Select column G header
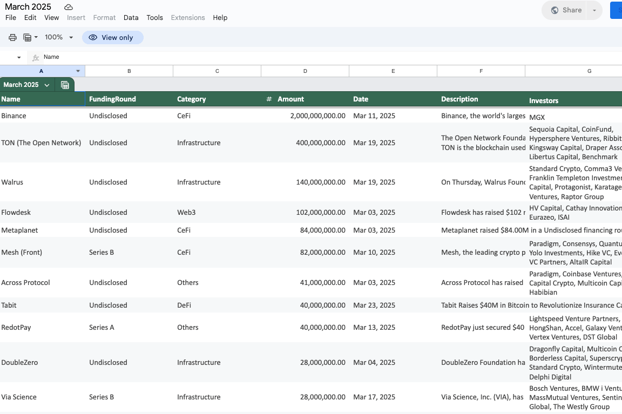Screen dimensions: 622x414 tap(573, 71)
